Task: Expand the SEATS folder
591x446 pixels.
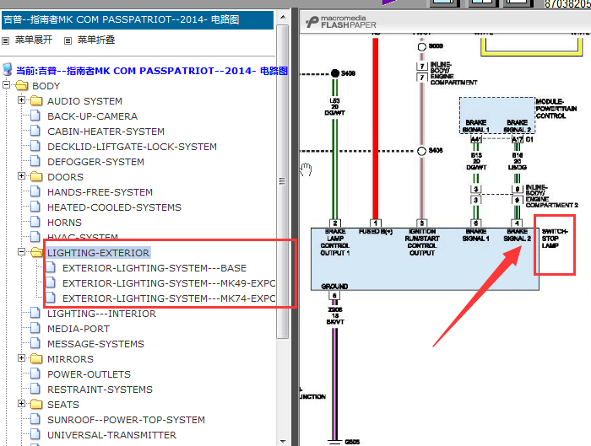Action: [x=21, y=404]
